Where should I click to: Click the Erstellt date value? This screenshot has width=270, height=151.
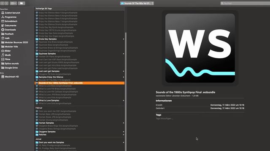tap(227, 105)
